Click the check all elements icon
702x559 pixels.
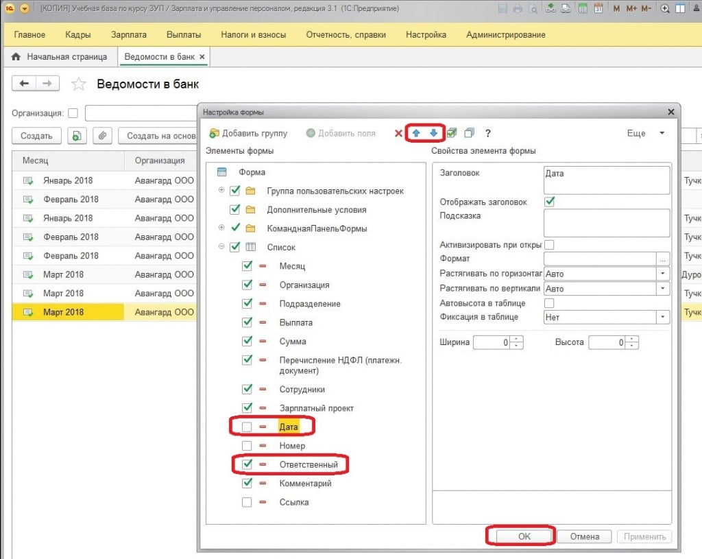[452, 133]
